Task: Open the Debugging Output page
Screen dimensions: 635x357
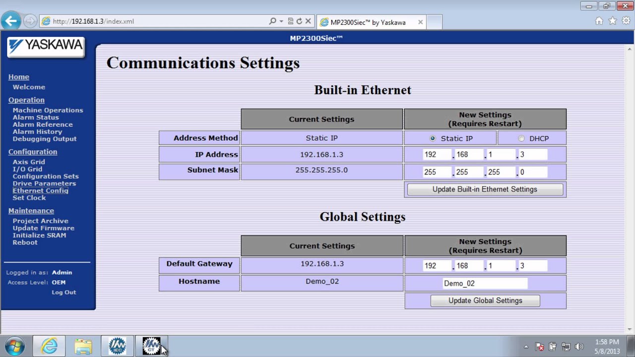Action: [x=45, y=139]
